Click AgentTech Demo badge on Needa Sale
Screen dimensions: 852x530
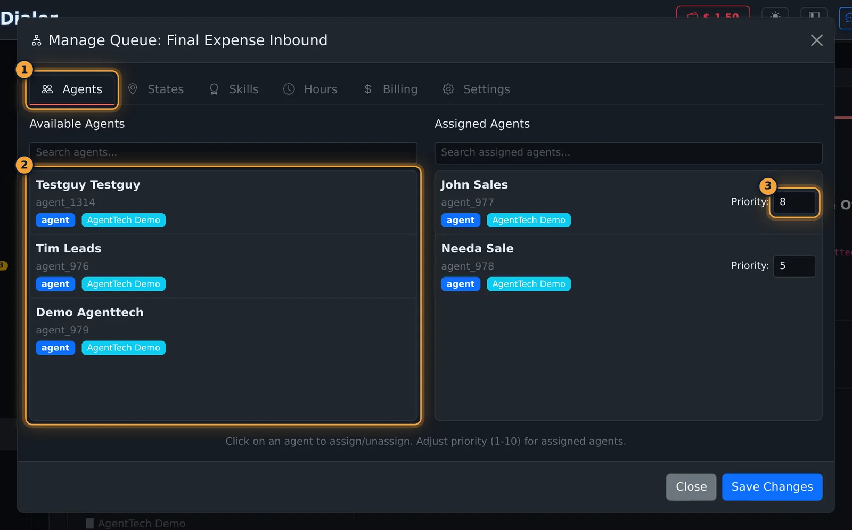point(529,284)
